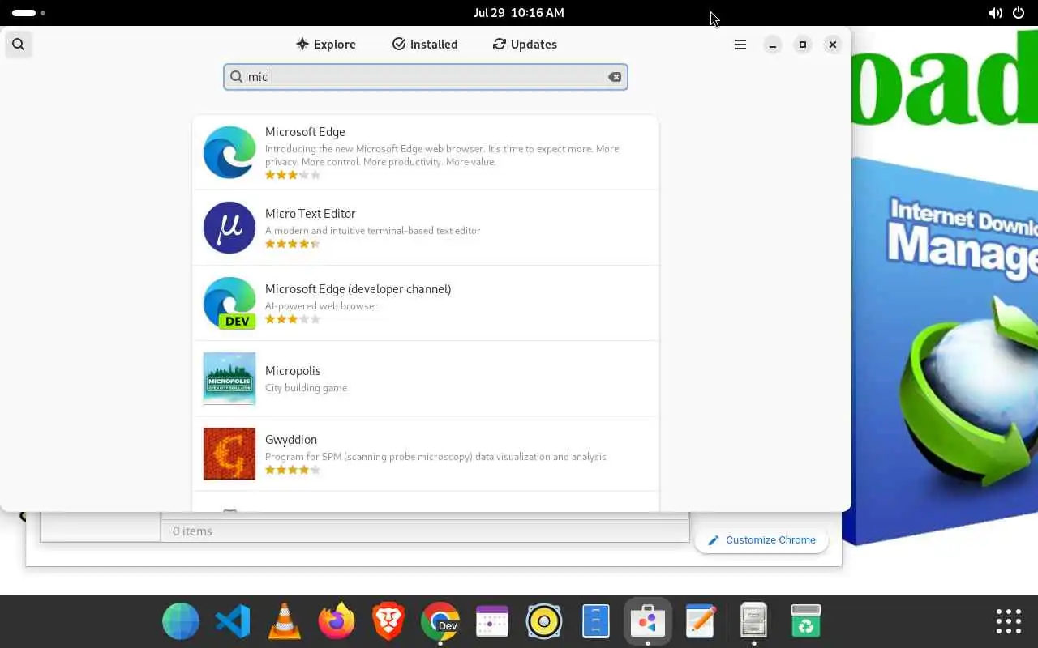Click the Microsoft Edge app icon
This screenshot has height=648, width=1038.
[x=229, y=152]
